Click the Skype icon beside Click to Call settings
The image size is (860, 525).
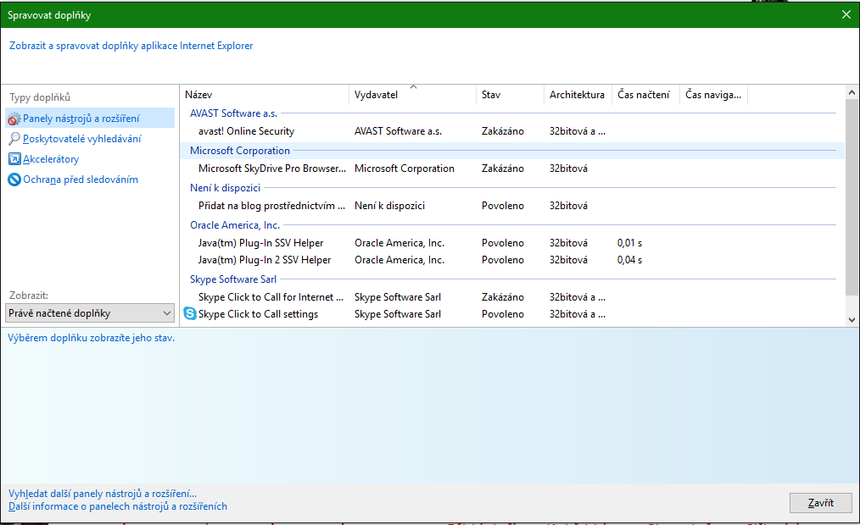pos(190,314)
